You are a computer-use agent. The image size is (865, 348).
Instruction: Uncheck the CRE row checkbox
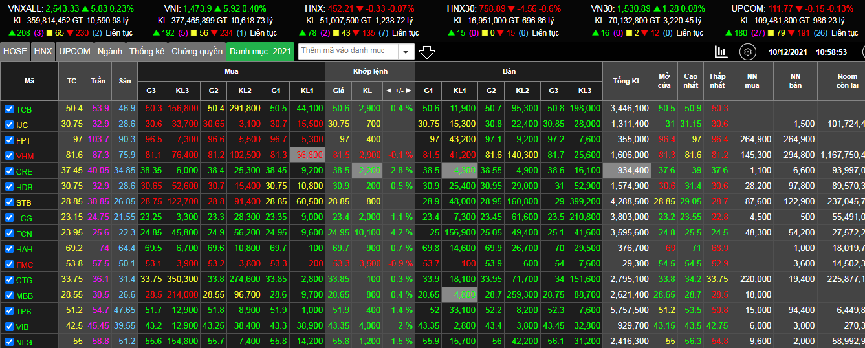(9, 171)
